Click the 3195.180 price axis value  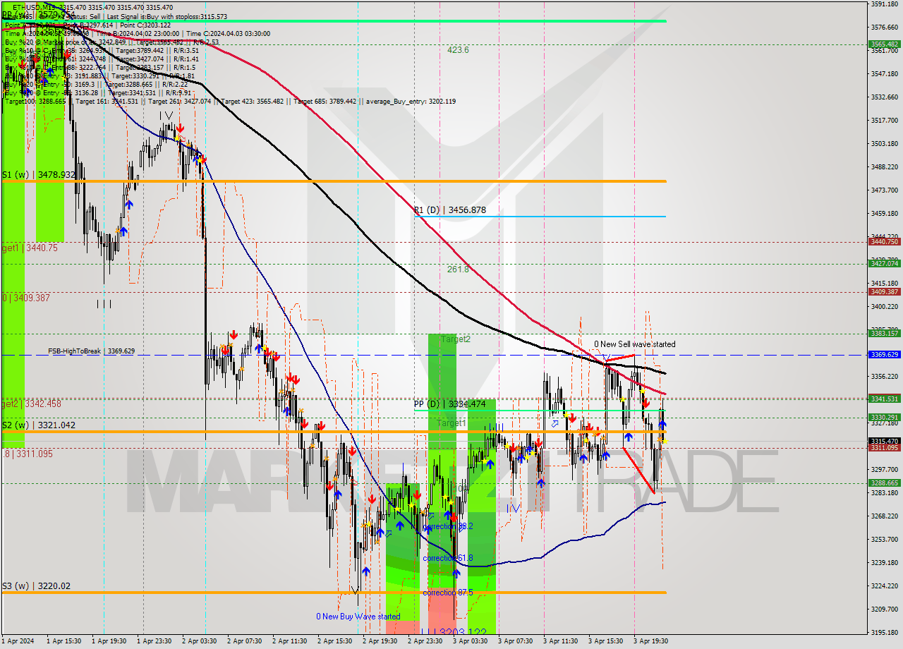(885, 632)
